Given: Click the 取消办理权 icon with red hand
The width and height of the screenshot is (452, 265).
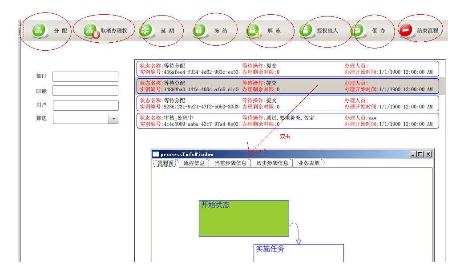Looking at the screenshot, I should (91, 31).
